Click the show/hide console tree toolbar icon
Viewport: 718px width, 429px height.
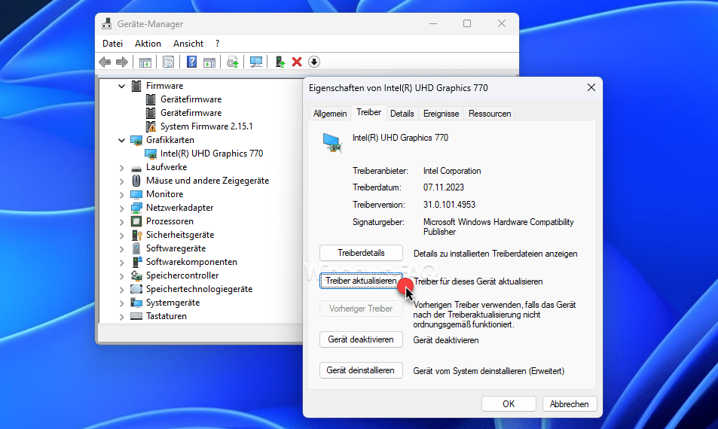coord(145,62)
